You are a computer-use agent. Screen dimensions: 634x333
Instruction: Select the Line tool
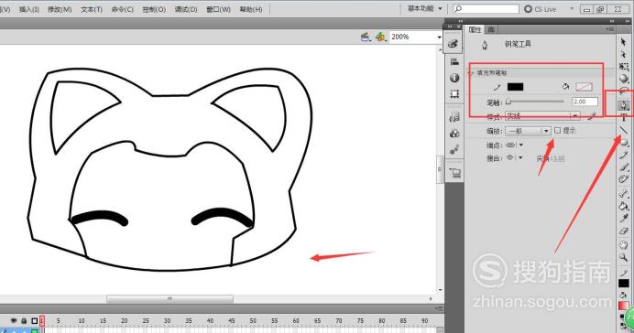[x=624, y=130]
